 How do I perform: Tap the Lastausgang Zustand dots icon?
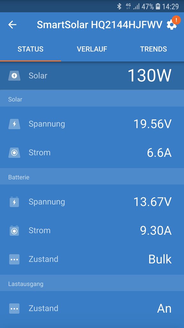coord(14,308)
